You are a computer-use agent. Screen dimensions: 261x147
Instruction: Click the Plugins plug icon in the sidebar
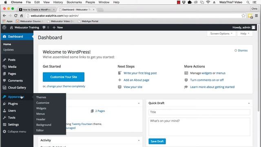point(4,104)
